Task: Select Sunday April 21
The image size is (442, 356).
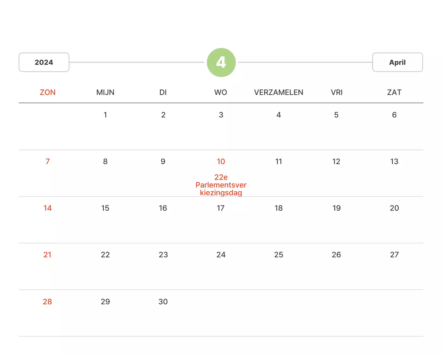Action: 48,255
